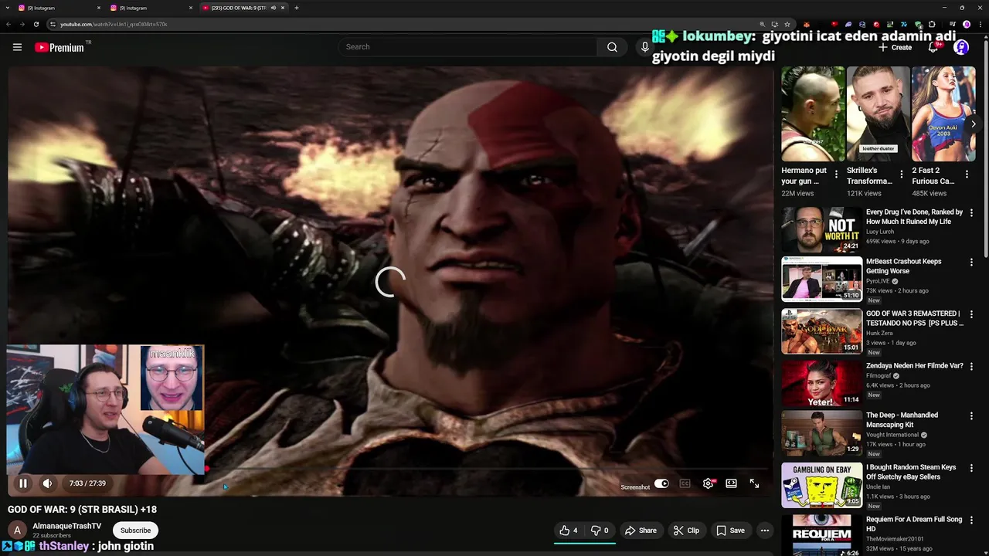This screenshot has width=989, height=556.
Task: Take a Screenshot of the video
Action: 635,487
